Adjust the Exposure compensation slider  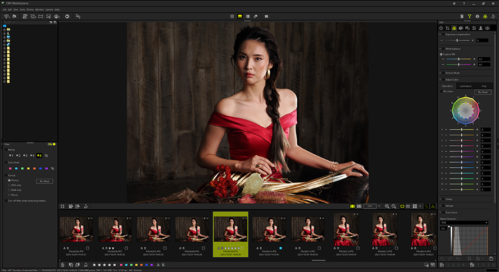tap(457, 40)
